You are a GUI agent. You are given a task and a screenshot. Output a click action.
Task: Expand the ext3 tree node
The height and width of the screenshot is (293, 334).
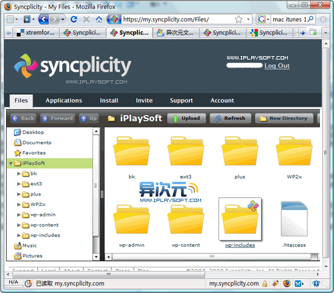pyautogui.click(x=19, y=184)
